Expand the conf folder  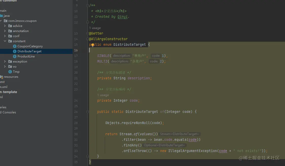(x=5, y=36)
